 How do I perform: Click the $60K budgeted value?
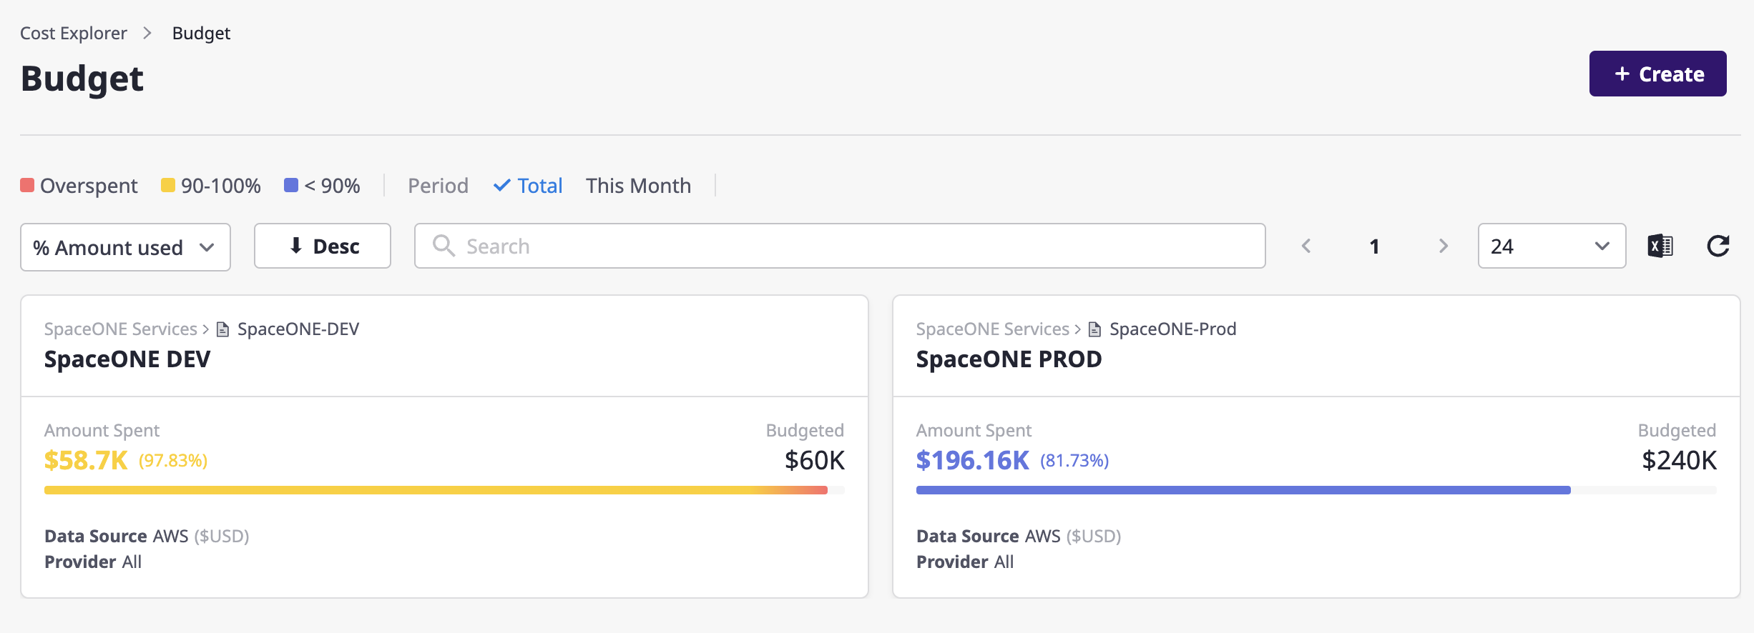[x=815, y=461]
